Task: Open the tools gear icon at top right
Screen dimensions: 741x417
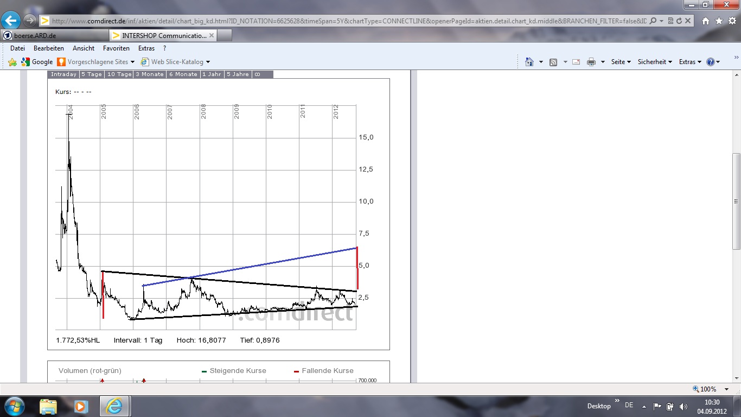Action: [732, 21]
